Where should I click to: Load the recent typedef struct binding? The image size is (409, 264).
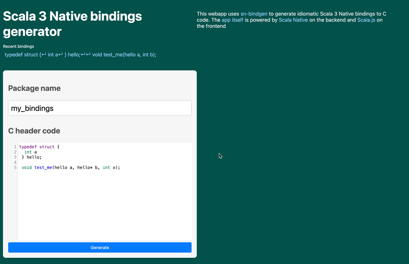coord(80,55)
